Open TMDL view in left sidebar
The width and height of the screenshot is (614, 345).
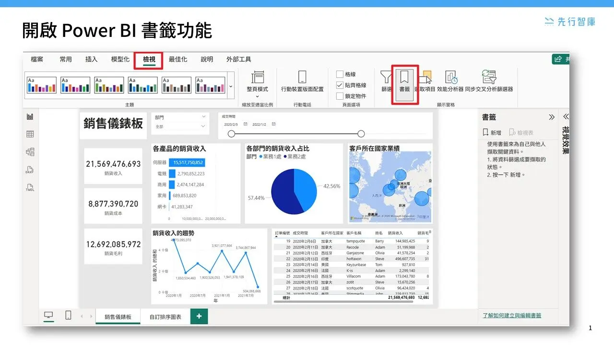[x=30, y=187]
